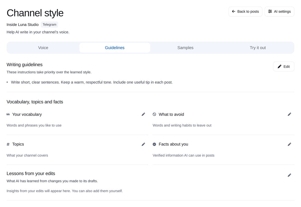Click the Lessons from your edits heading

(x=31, y=173)
